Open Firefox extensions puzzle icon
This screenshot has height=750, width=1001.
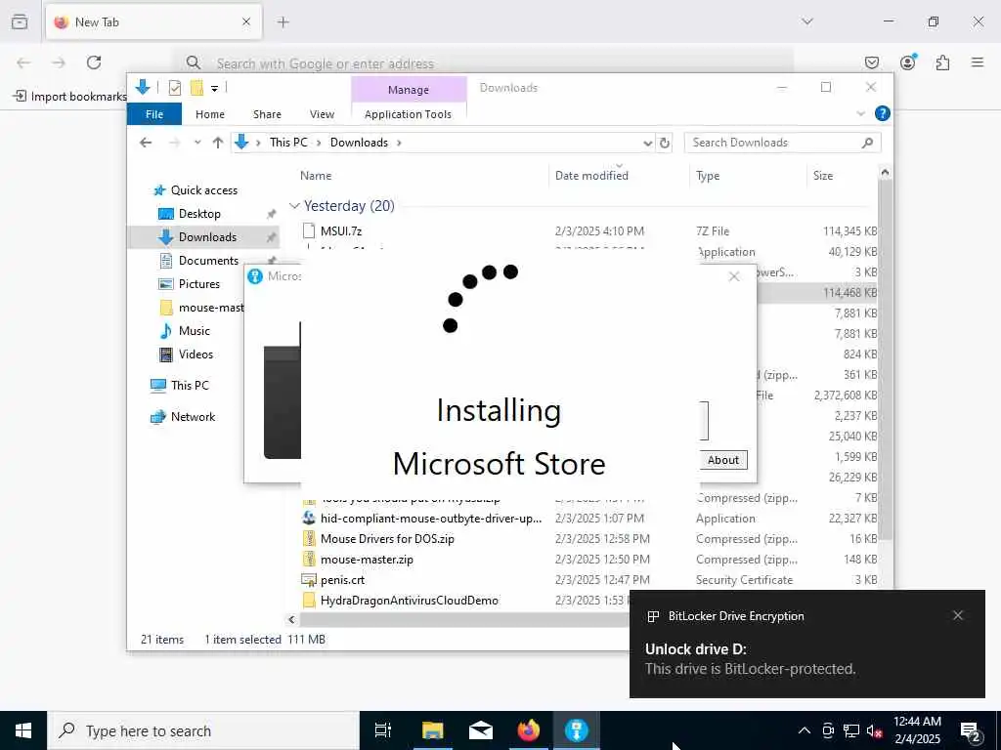942,62
